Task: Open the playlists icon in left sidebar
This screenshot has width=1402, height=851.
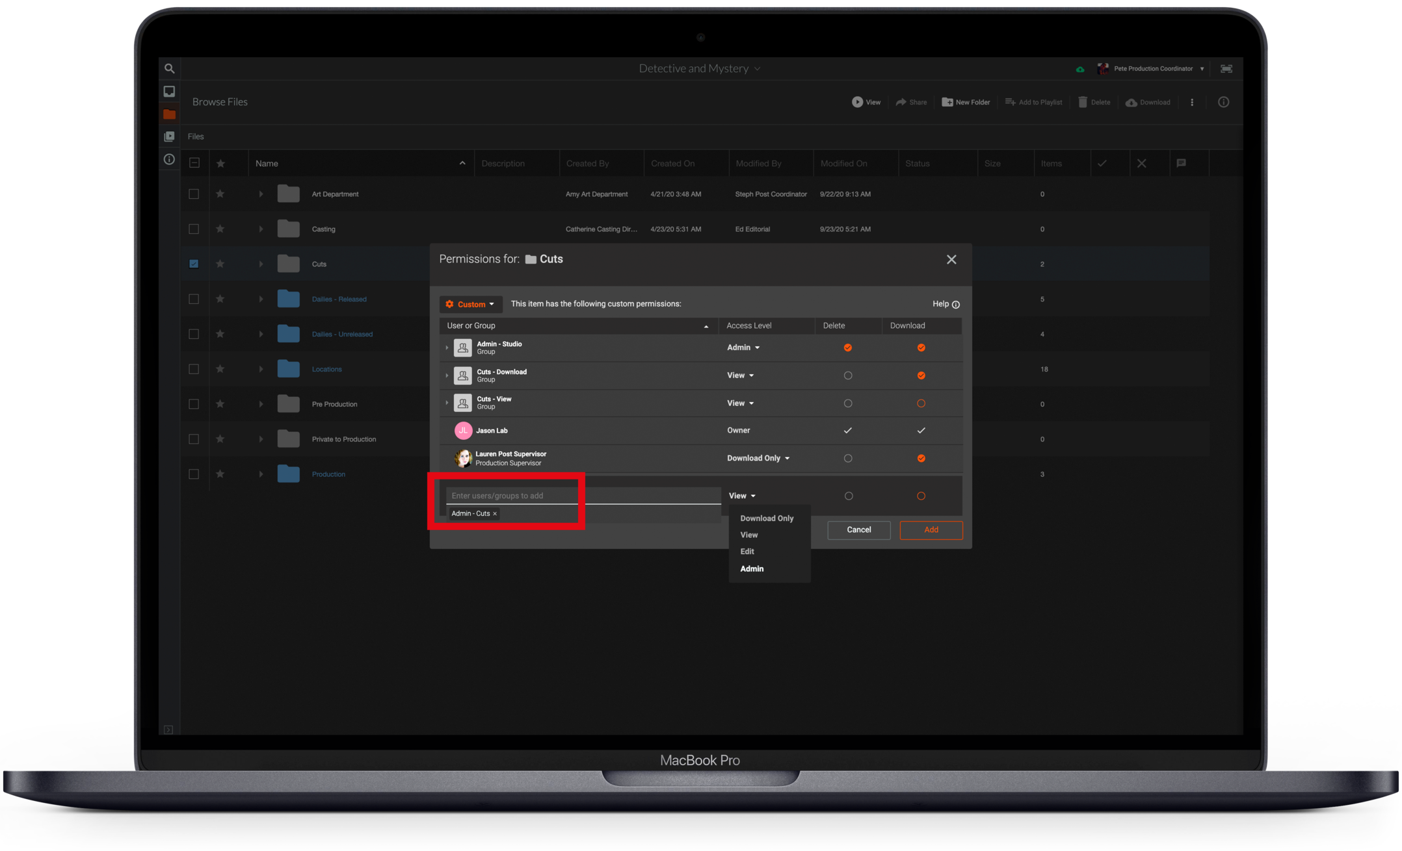Action: tap(169, 136)
